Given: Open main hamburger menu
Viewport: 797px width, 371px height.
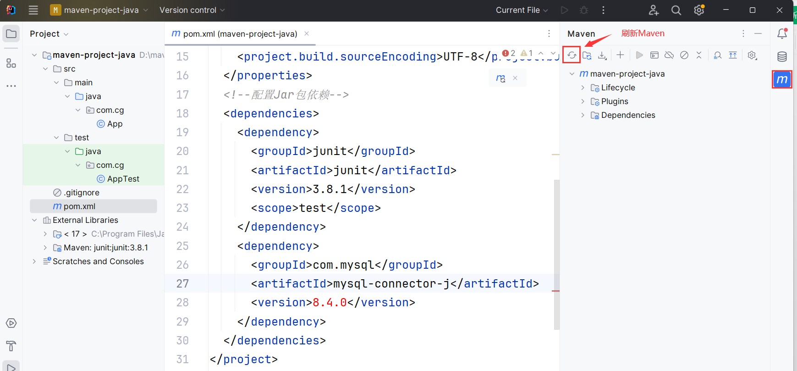Looking at the screenshot, I should tap(33, 10).
